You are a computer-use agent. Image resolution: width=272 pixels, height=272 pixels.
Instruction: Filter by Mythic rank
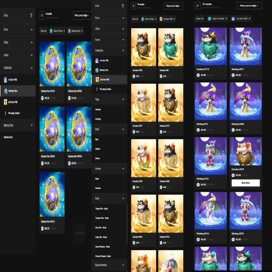pos(98,149)
